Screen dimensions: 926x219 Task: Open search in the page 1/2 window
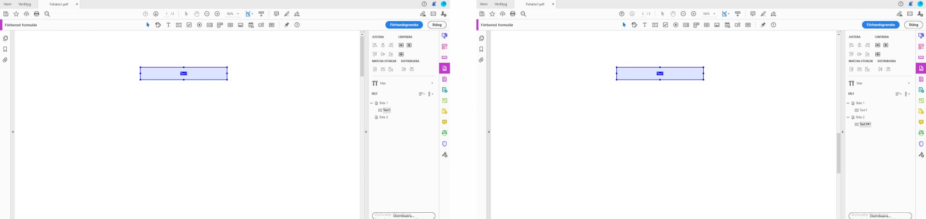(x=47, y=14)
